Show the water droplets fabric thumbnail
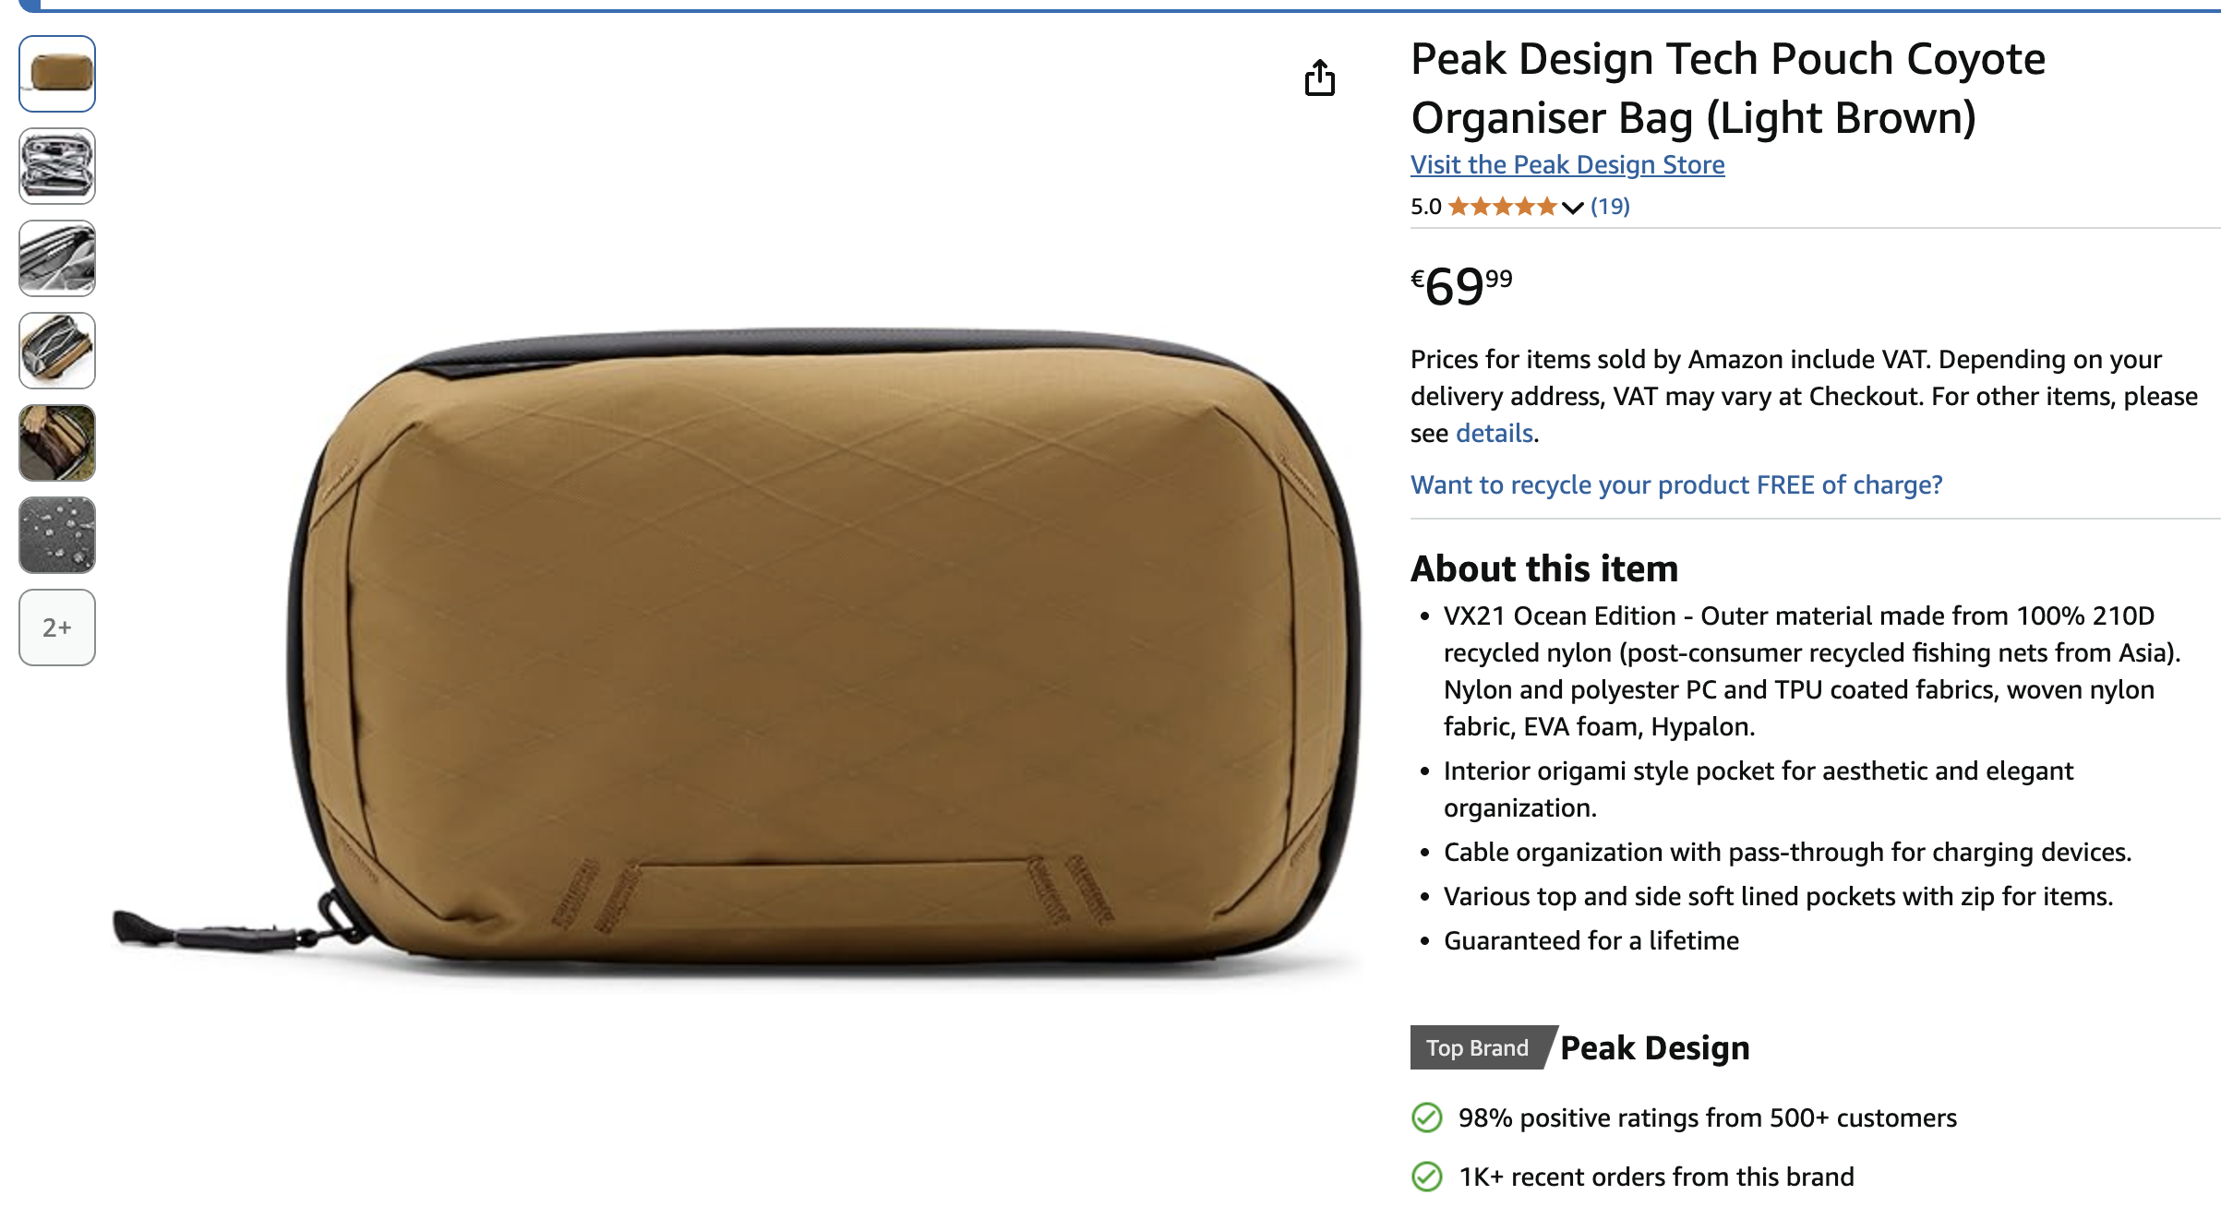 coord(57,535)
